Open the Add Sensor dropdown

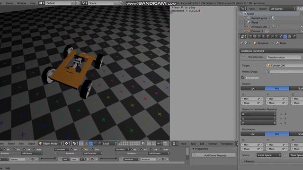(x=32, y=153)
